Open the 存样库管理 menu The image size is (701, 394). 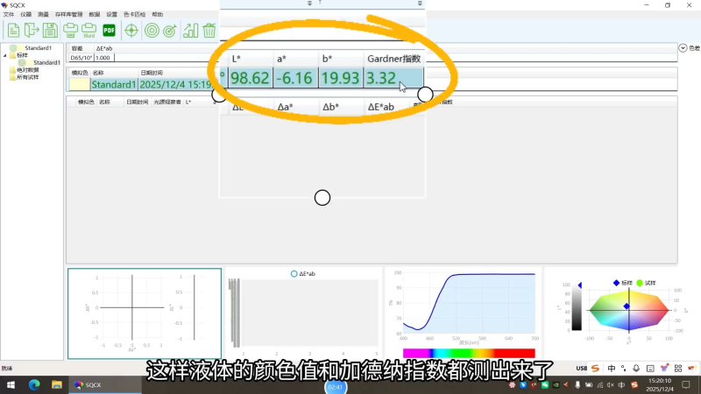(x=69, y=14)
